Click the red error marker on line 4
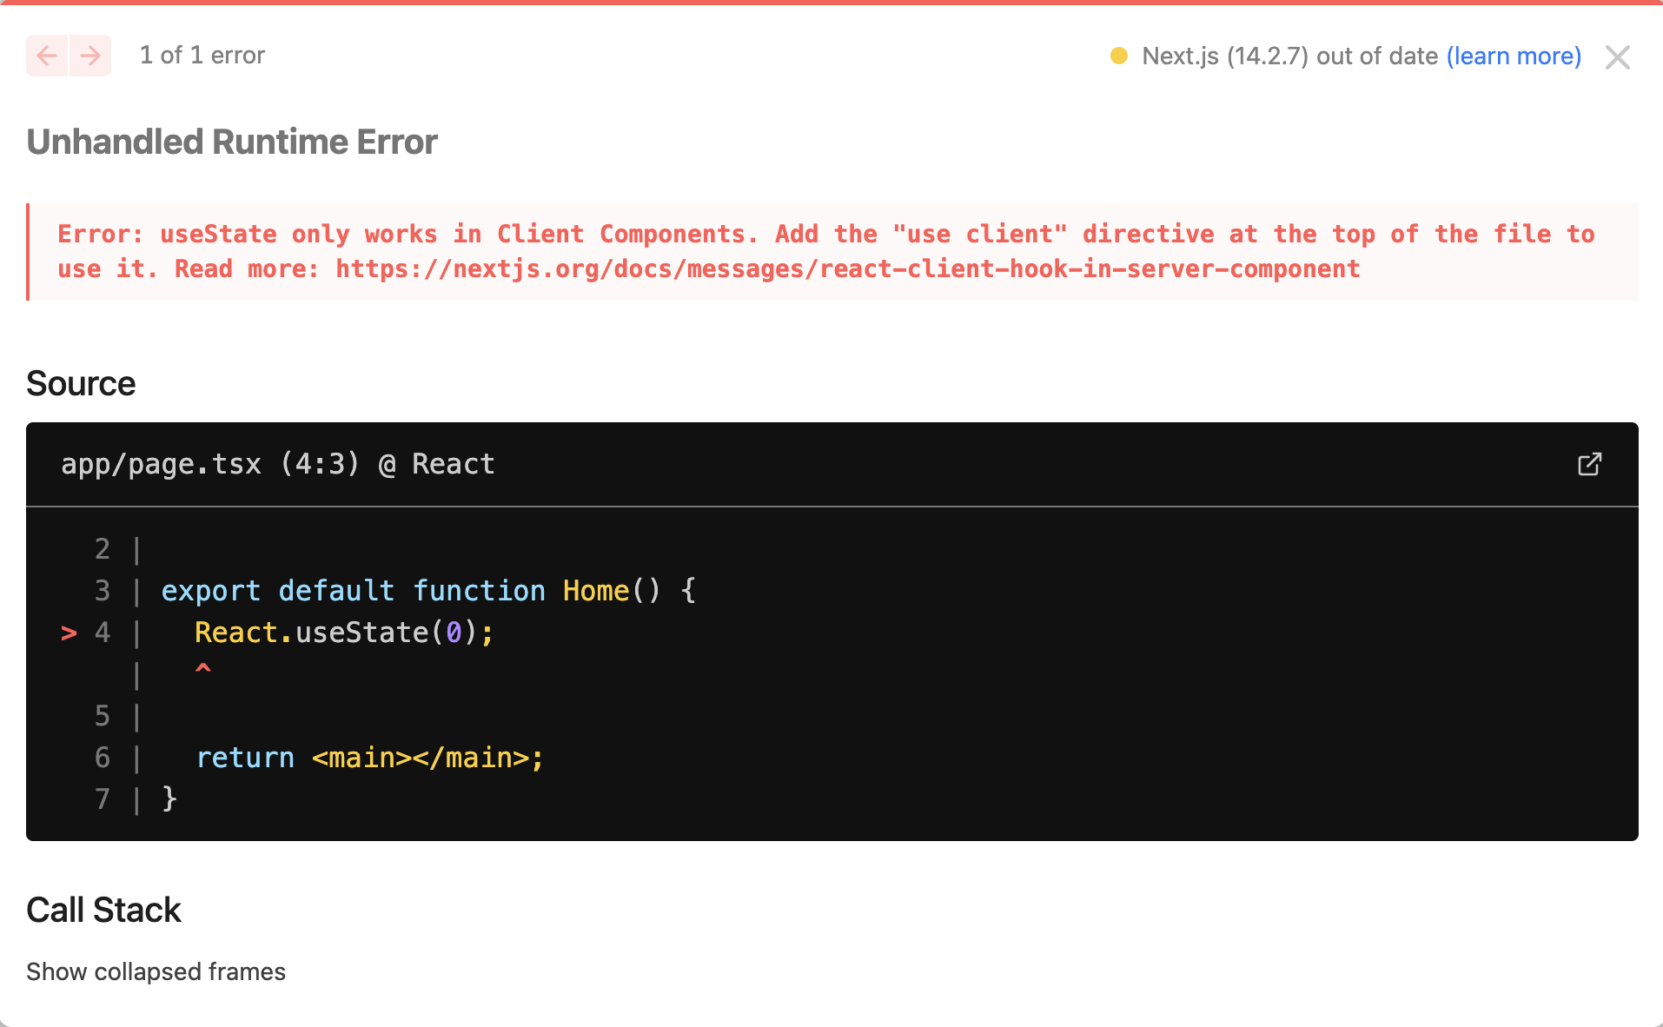Viewport: 1663px width, 1027px height. [x=69, y=633]
